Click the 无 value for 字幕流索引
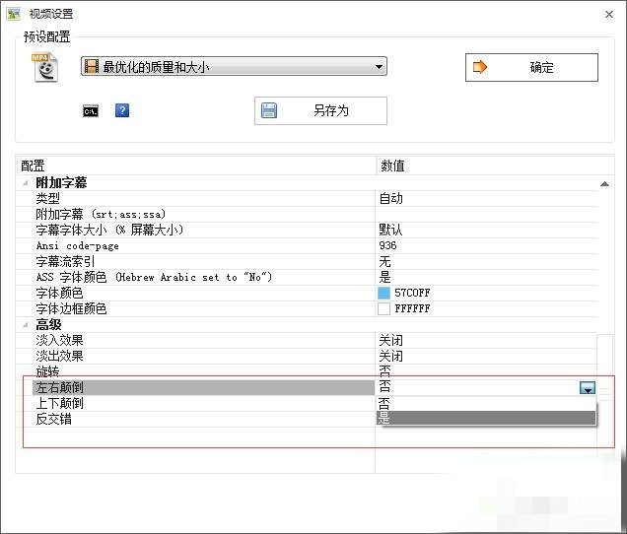627x534 pixels. 384,261
